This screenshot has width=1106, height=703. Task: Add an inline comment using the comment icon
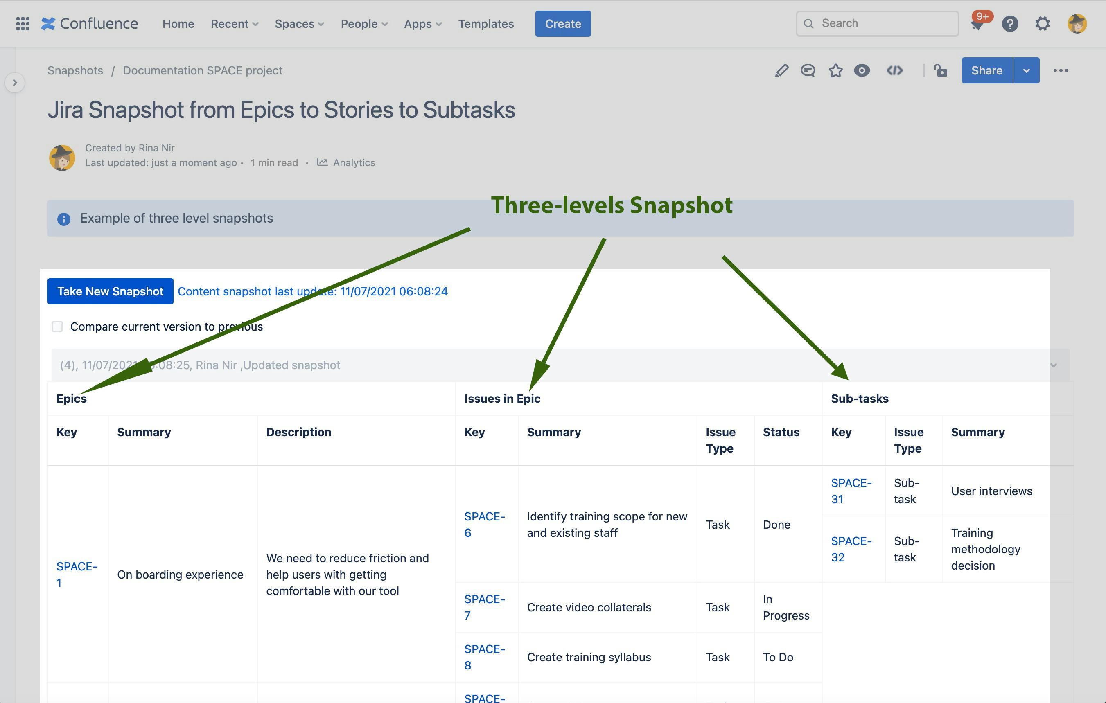point(808,70)
